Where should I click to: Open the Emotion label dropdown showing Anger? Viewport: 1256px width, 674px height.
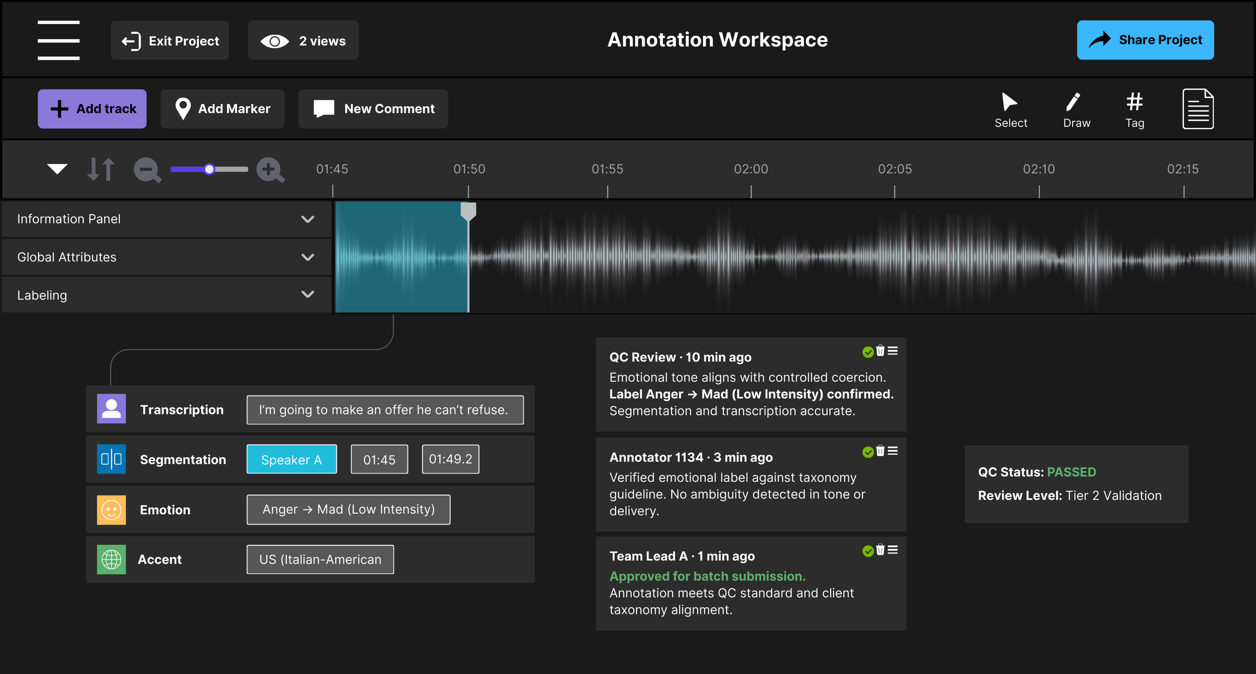348,509
